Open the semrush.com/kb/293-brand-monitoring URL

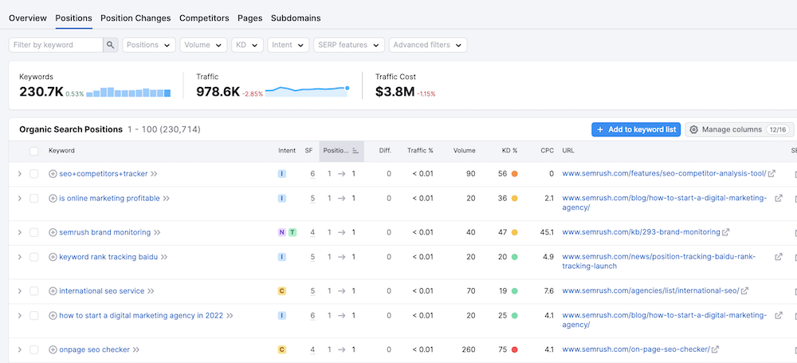pos(641,232)
